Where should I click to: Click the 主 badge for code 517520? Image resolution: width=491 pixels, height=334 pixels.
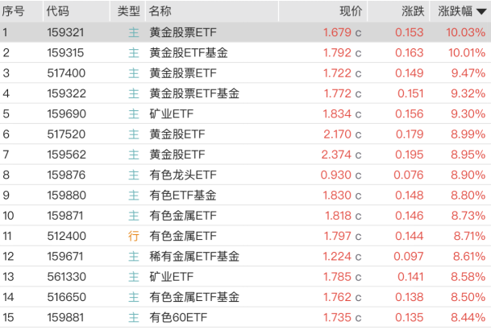(134, 134)
